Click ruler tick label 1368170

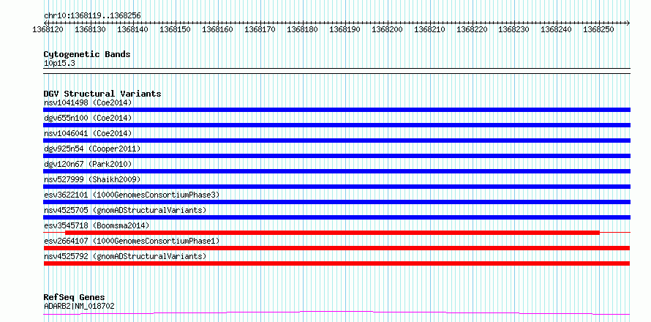(260, 30)
